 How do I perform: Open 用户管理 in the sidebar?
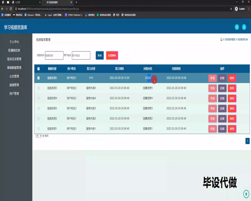[x=14, y=93]
